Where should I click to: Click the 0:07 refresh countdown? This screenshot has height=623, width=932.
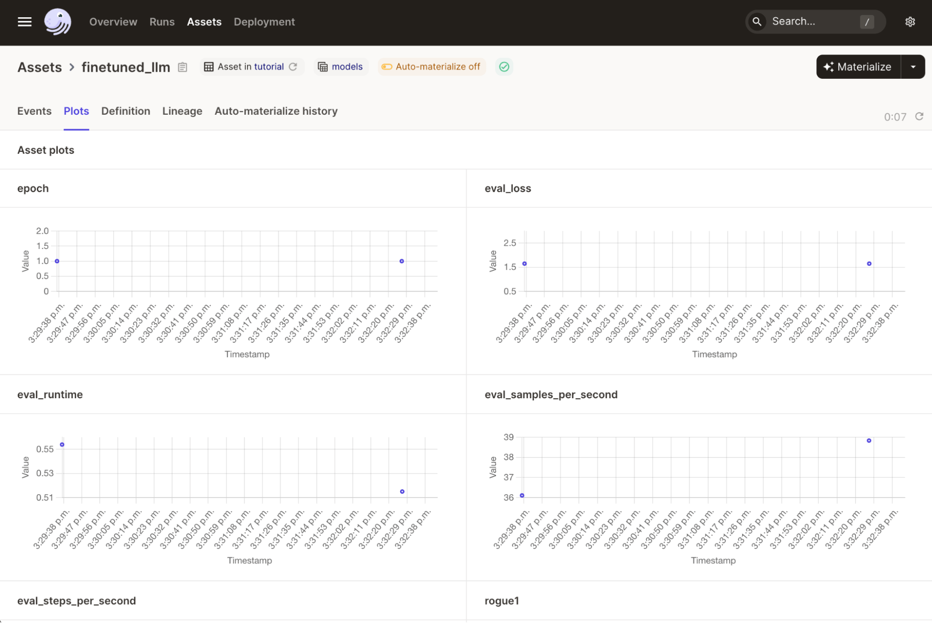(895, 117)
